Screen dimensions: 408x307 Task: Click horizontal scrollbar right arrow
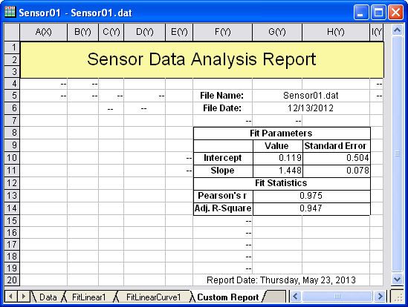(x=380, y=297)
